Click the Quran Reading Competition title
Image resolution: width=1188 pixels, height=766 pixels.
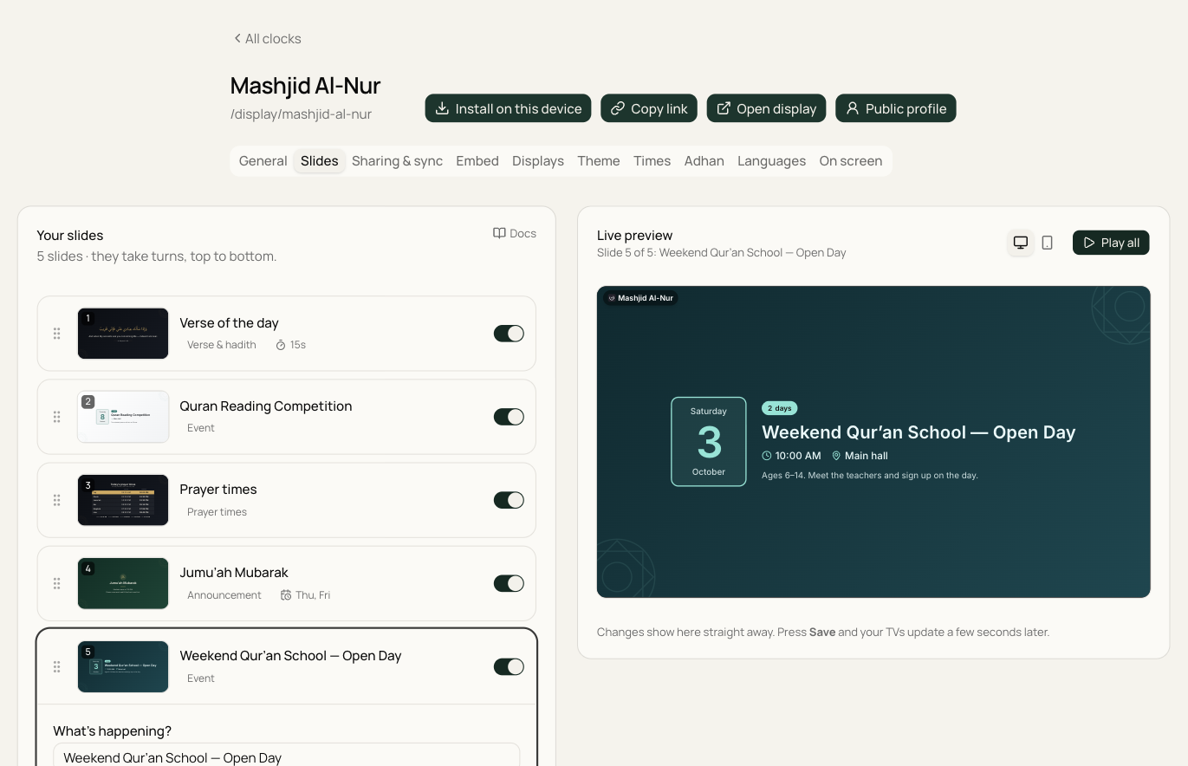point(265,406)
